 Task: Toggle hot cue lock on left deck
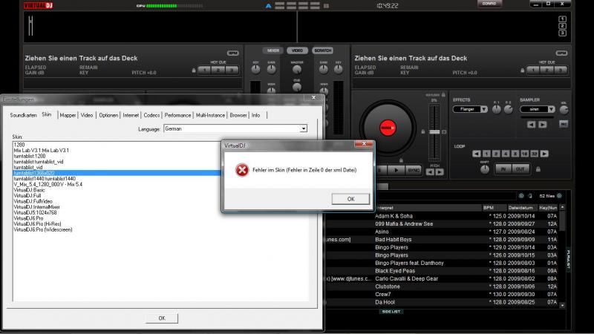point(194,70)
